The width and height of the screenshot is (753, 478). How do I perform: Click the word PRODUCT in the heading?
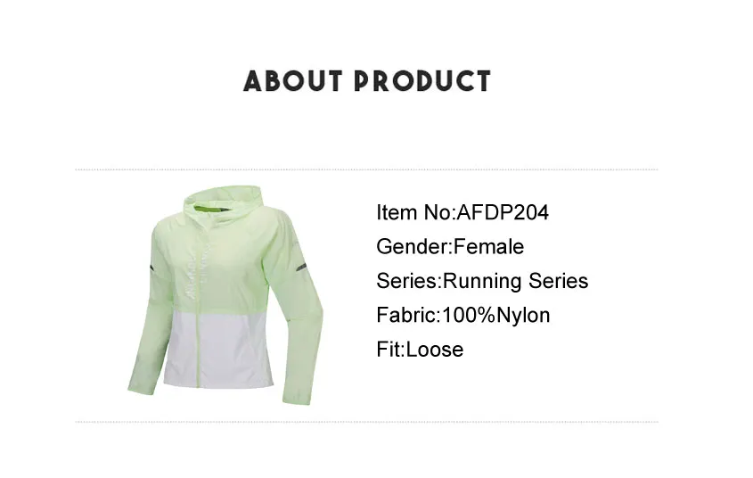(422, 81)
